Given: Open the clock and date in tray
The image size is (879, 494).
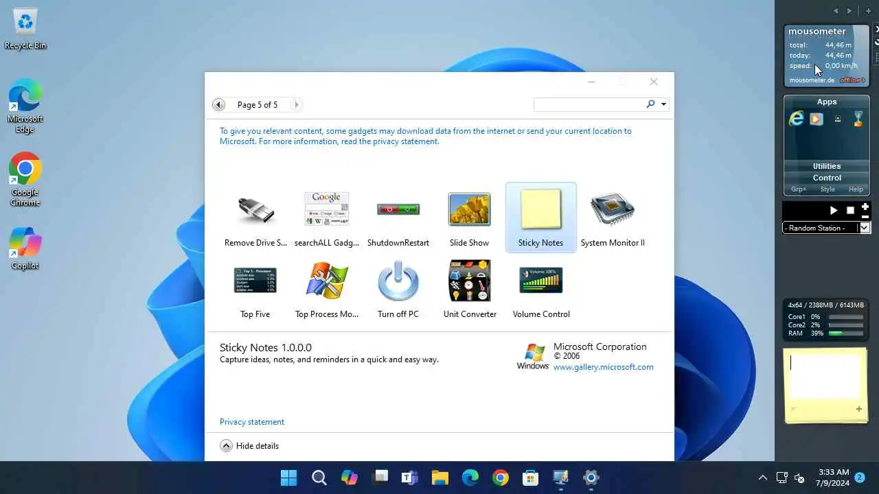Looking at the screenshot, I should point(834,478).
